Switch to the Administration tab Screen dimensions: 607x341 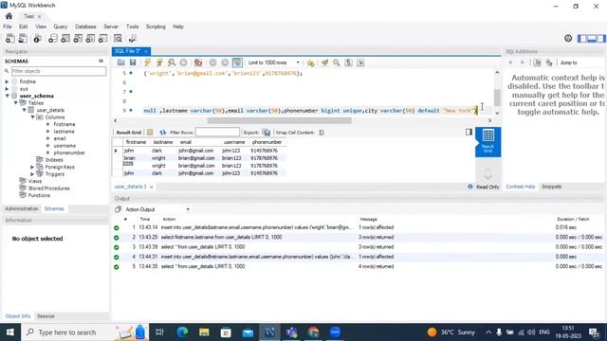pos(22,208)
